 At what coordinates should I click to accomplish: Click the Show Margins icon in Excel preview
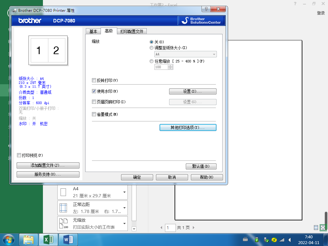[316, 227]
